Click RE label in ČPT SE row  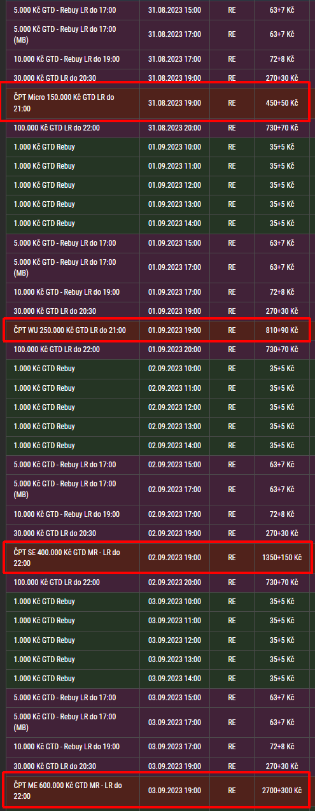point(232,557)
